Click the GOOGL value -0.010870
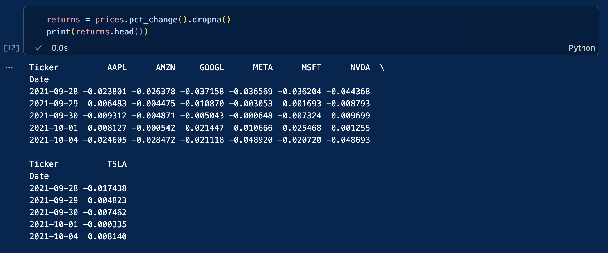 [x=202, y=104]
